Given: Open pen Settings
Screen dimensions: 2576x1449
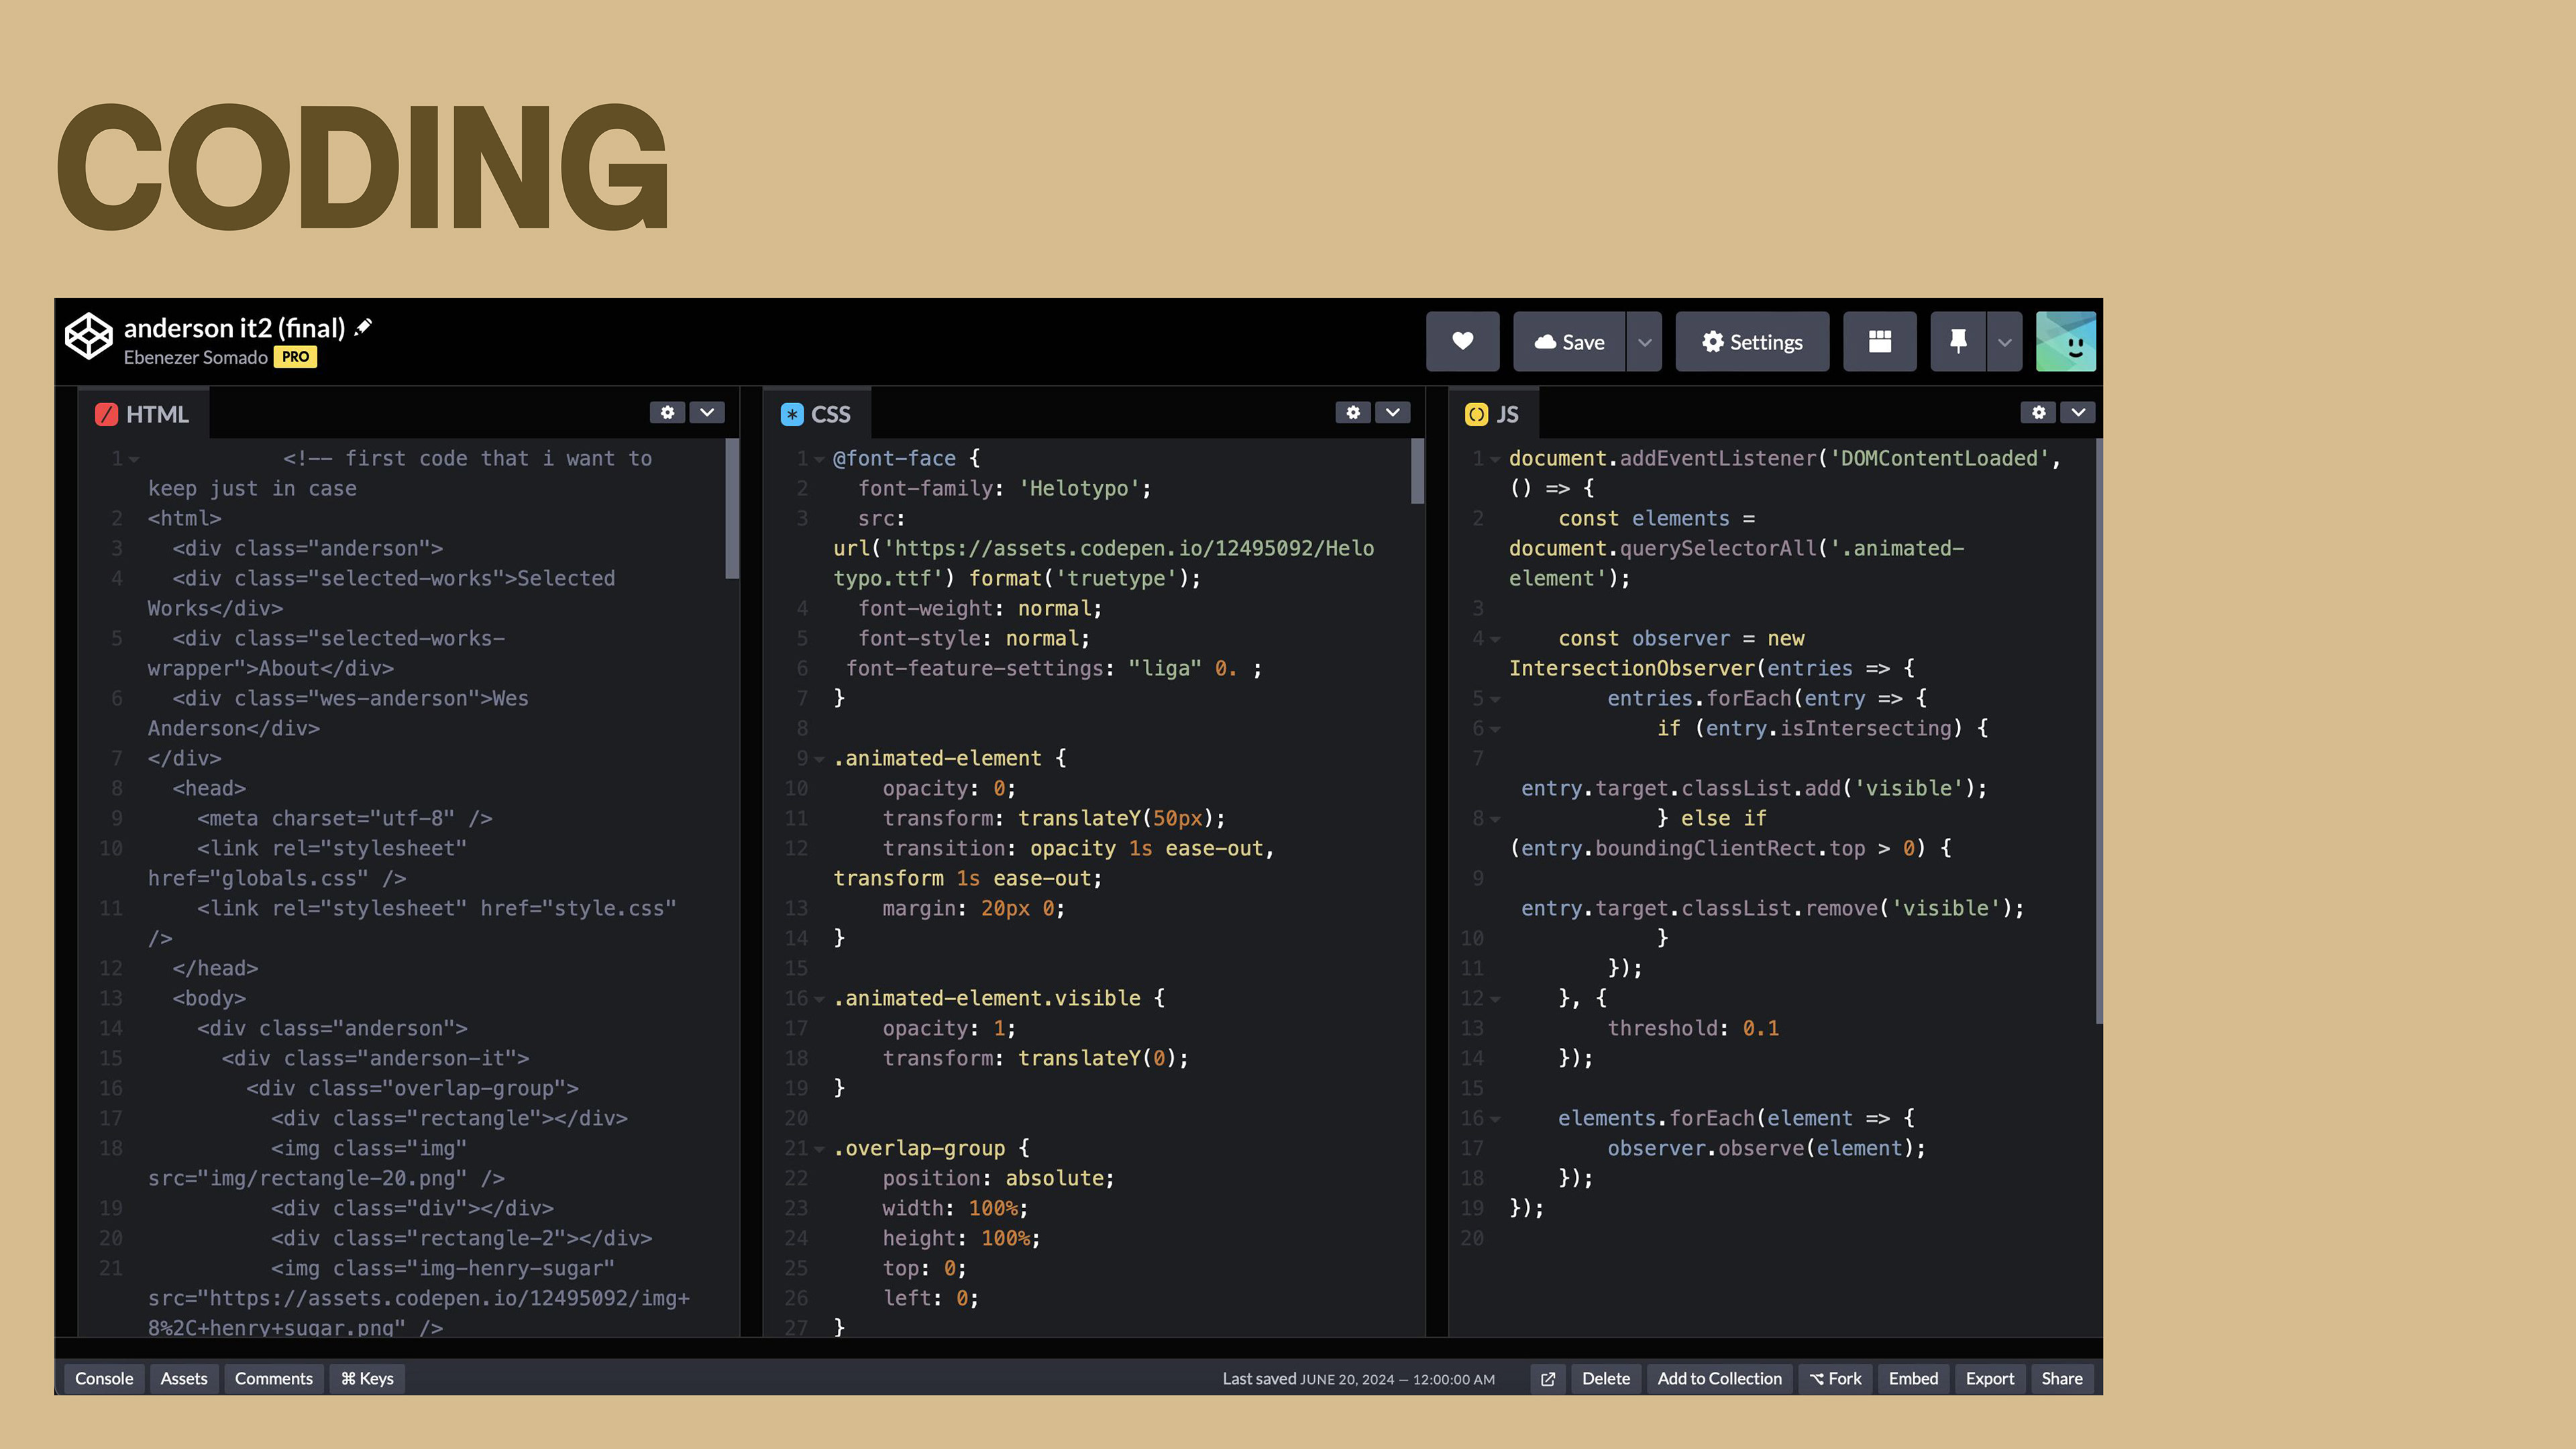Looking at the screenshot, I should tap(1752, 341).
